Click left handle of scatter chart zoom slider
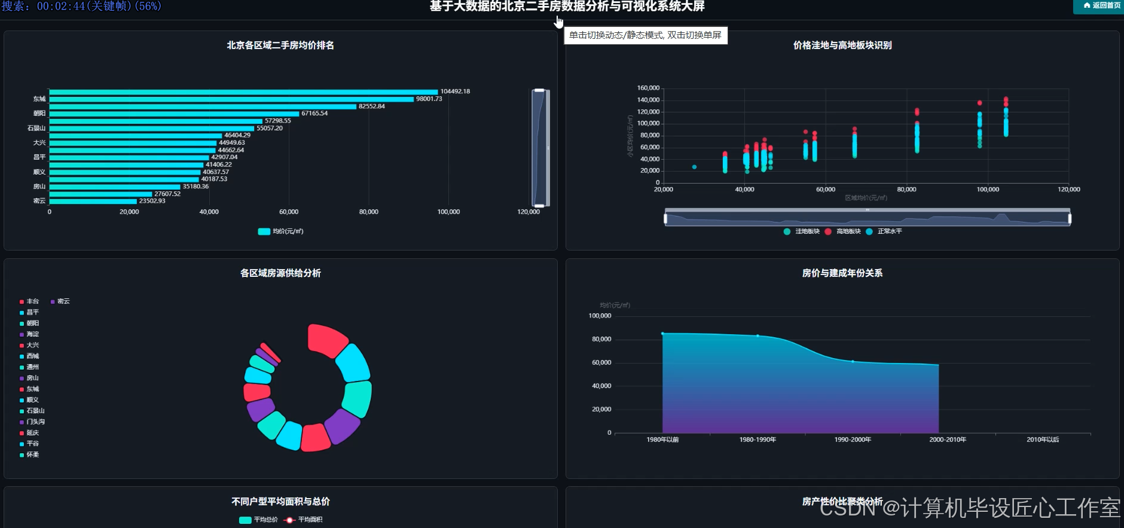 click(x=665, y=218)
